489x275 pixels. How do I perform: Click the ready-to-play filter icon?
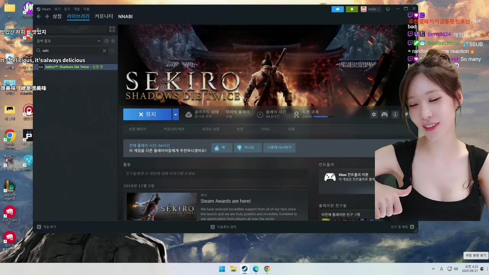coord(113,41)
